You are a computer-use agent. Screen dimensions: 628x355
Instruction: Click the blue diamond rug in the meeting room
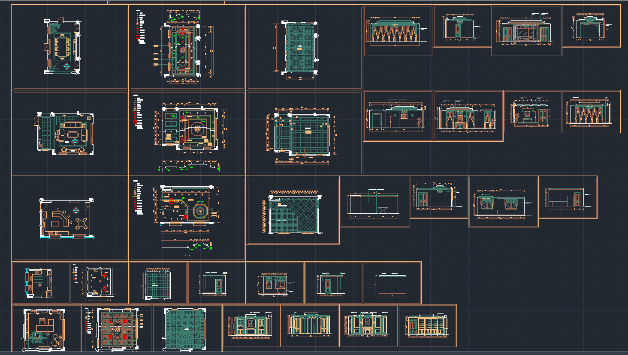67,66
